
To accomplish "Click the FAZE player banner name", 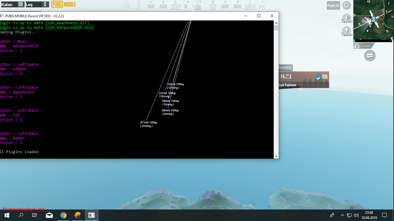I will 286,77.
